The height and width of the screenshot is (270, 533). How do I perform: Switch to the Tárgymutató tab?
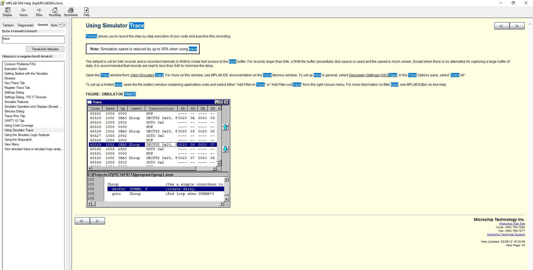(25, 25)
